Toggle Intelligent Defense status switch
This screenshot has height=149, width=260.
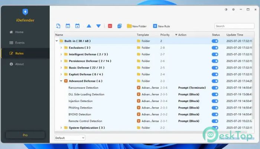click(215, 54)
